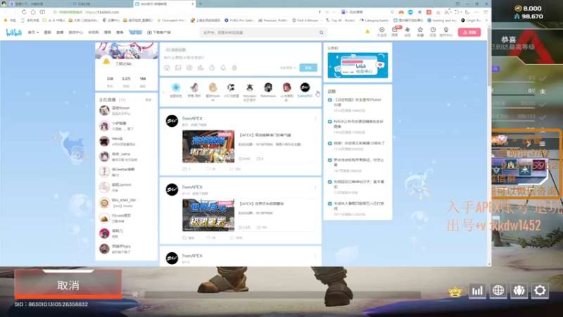Open the 收藏 favorites star icon in header
The width and height of the screenshot is (563, 317).
pyautogui.click(x=420, y=32)
